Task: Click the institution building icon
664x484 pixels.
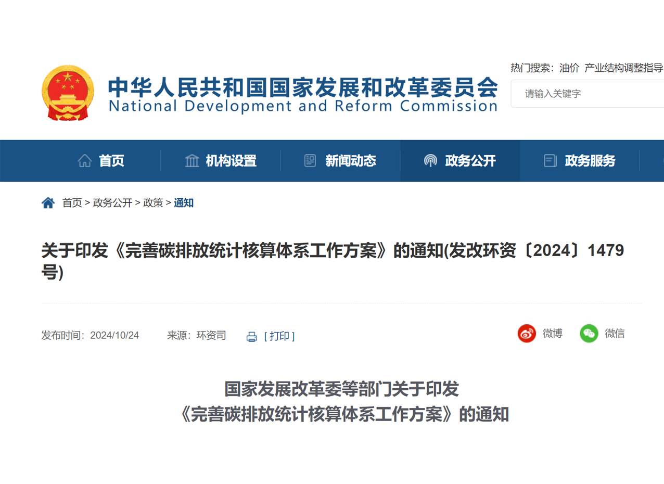Action: 192,161
